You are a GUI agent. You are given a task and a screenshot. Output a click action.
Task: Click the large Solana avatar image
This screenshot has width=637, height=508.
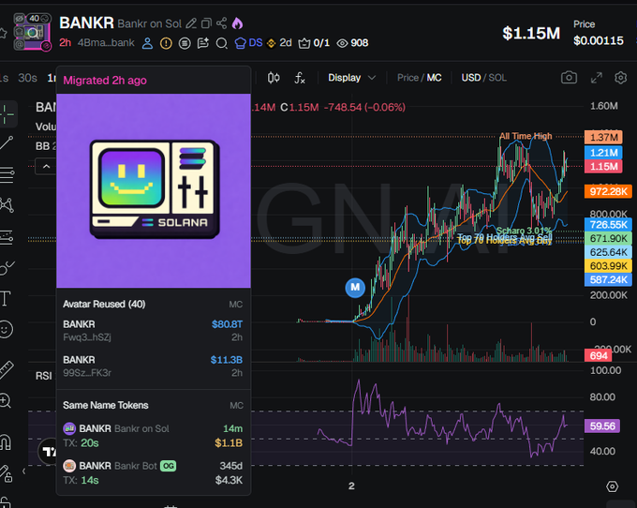click(154, 190)
